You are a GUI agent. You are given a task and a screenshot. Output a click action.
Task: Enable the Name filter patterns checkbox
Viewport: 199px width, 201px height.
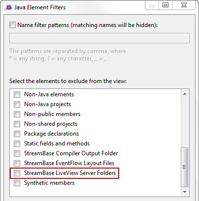(x=12, y=25)
